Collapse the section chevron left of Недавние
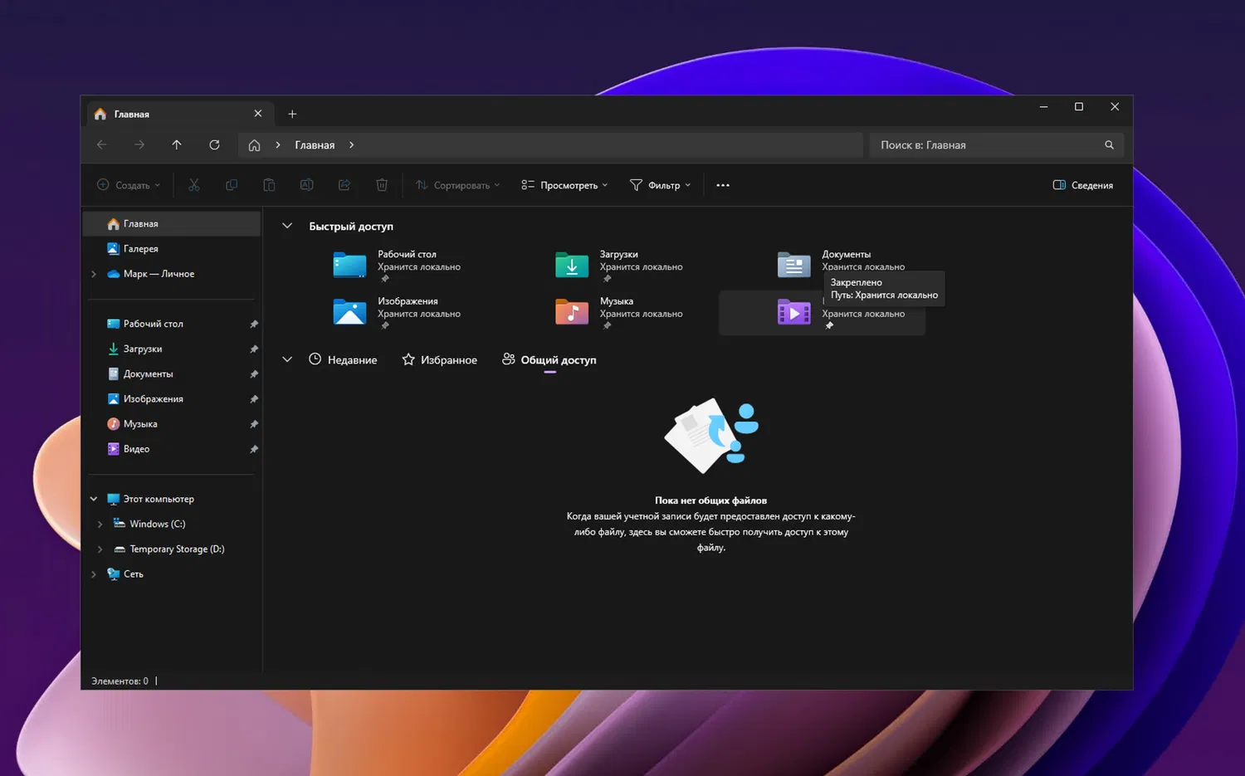This screenshot has width=1245, height=776. click(287, 360)
